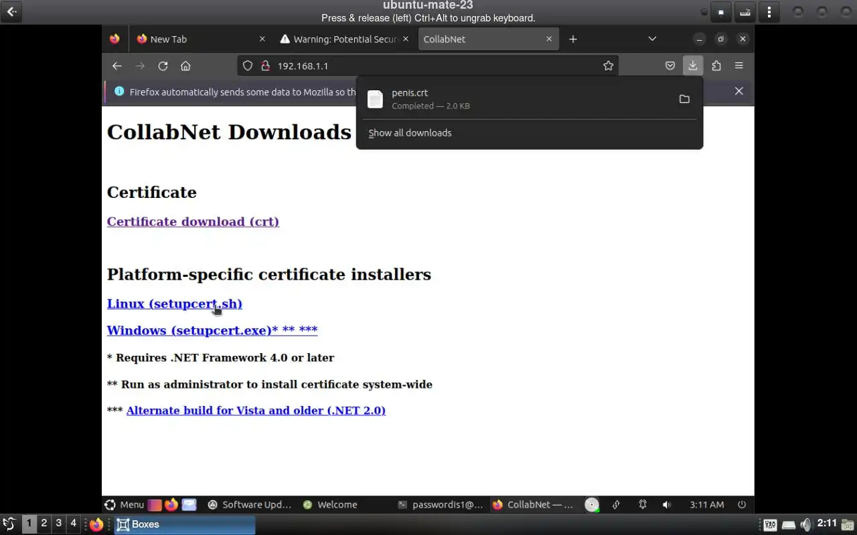Viewport: 857px width, 535px height.
Task: Open guest network indicator
Action: [616, 505]
